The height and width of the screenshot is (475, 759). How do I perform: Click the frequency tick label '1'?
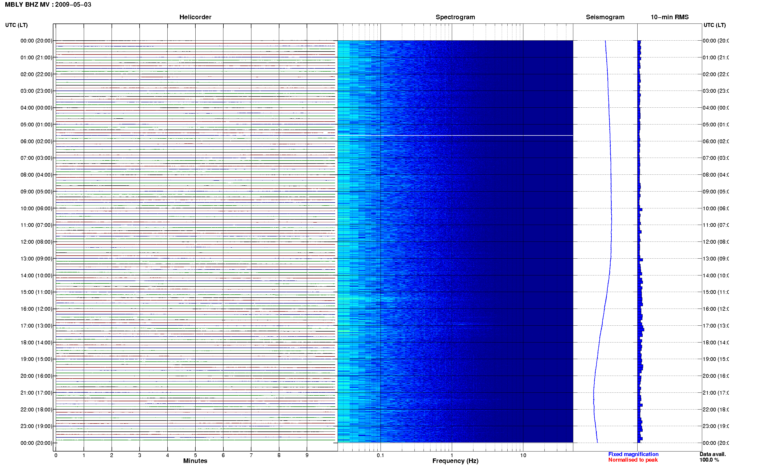452,455
